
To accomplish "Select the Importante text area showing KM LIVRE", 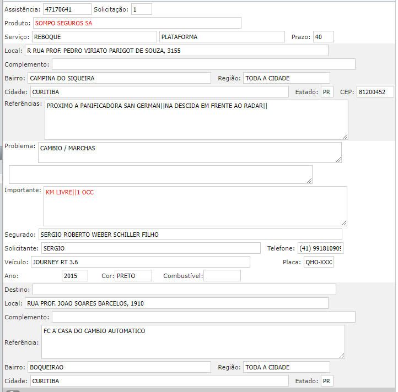I will pos(195,206).
